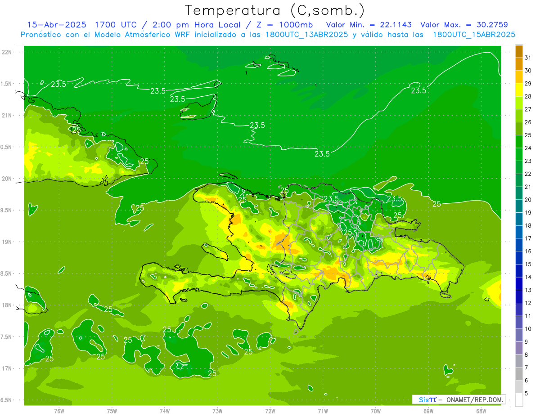The width and height of the screenshot is (540, 417).
Task: Click the 74W longitude axis label
Action: click(x=165, y=411)
